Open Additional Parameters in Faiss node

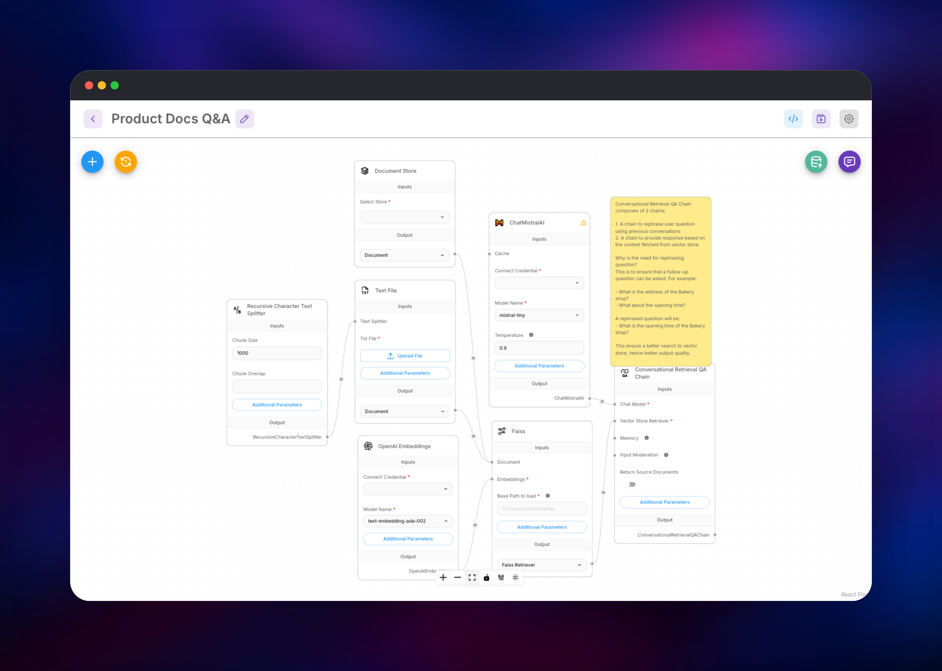tap(542, 527)
